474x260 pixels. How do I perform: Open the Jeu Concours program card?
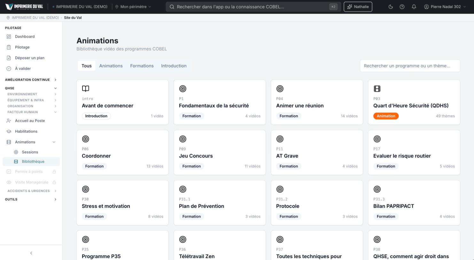(x=220, y=152)
